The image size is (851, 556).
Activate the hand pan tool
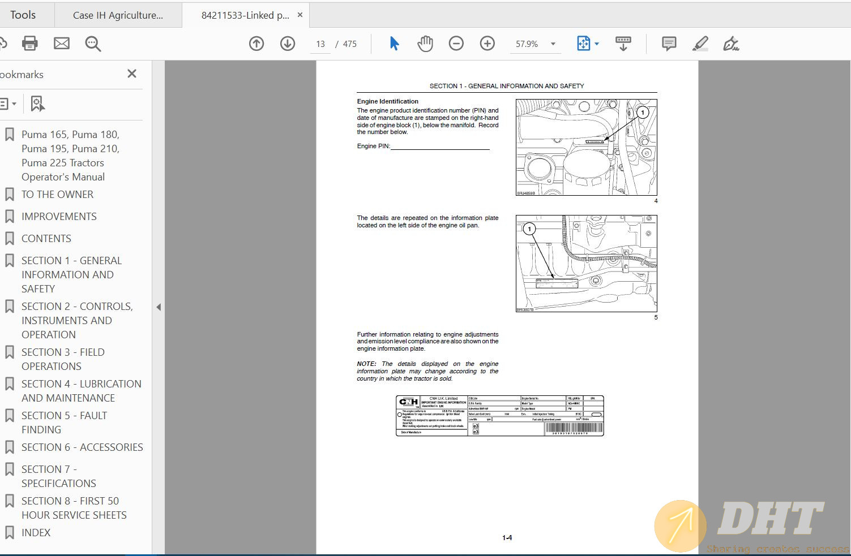click(x=425, y=44)
